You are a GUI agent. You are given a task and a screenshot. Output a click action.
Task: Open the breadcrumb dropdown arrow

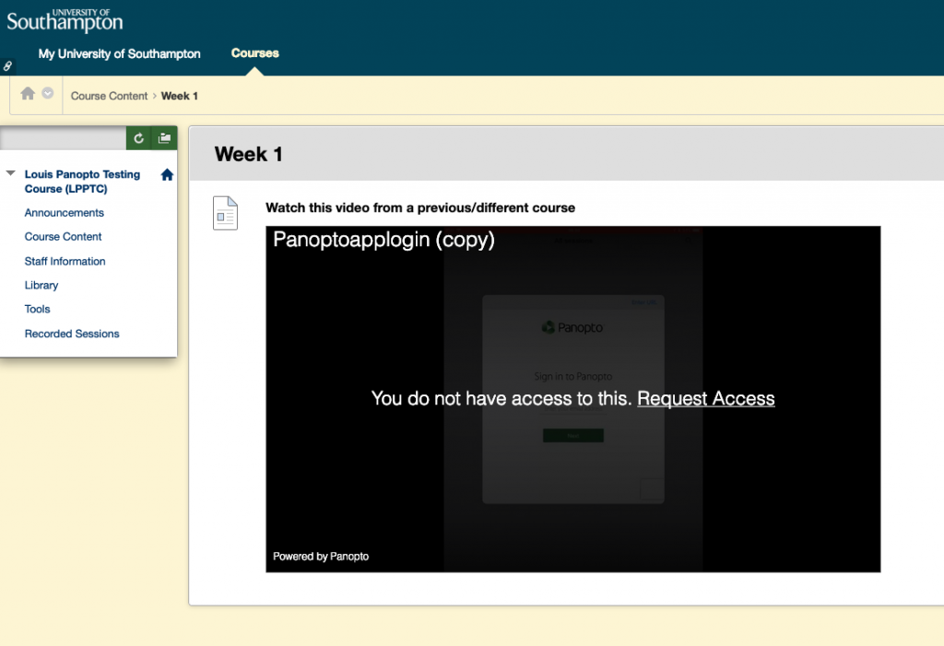click(48, 93)
